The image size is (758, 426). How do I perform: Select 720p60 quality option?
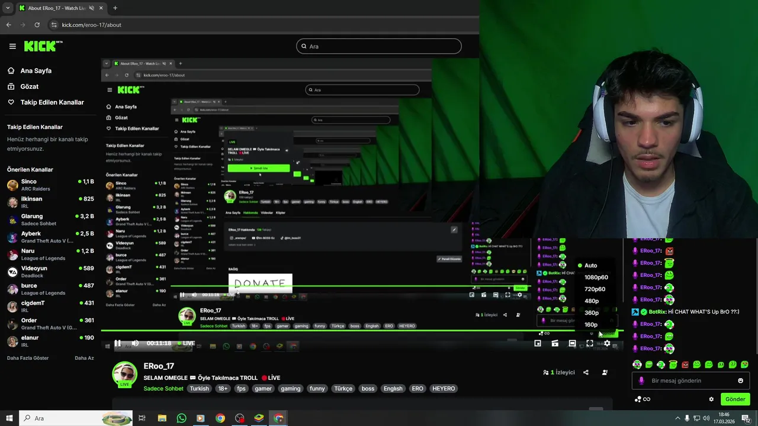pyautogui.click(x=595, y=289)
